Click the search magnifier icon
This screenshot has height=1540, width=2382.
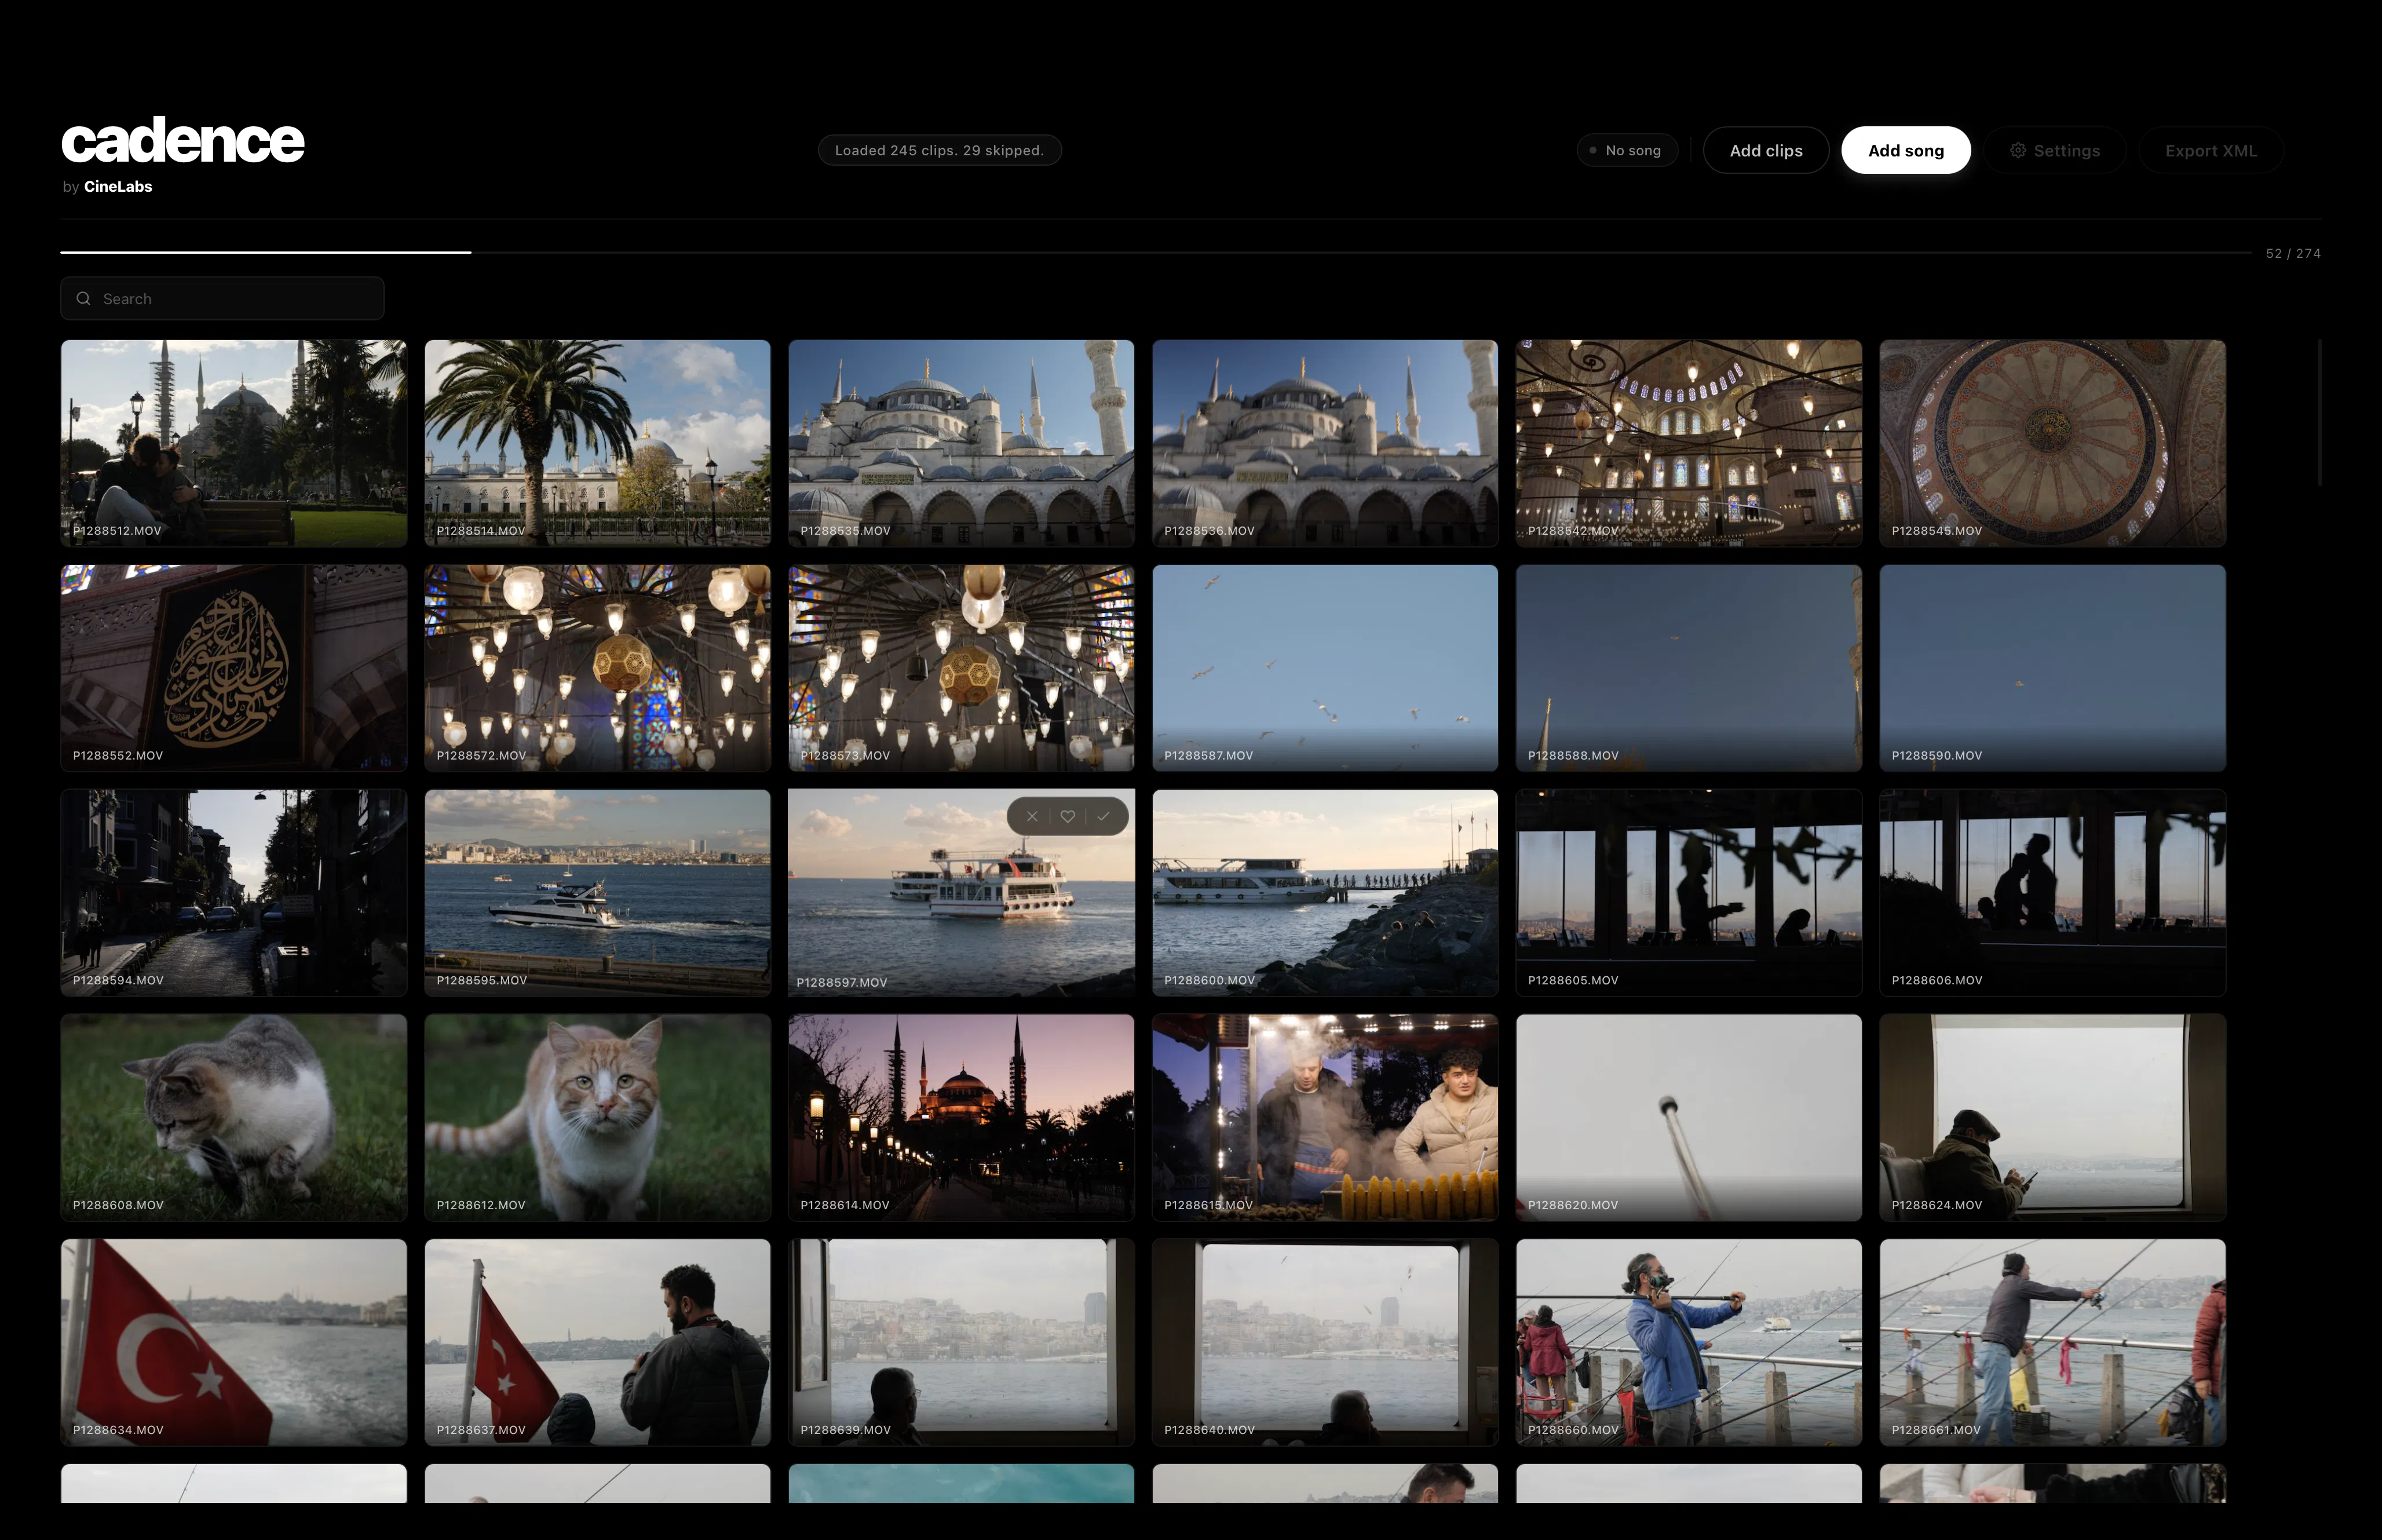(84, 299)
